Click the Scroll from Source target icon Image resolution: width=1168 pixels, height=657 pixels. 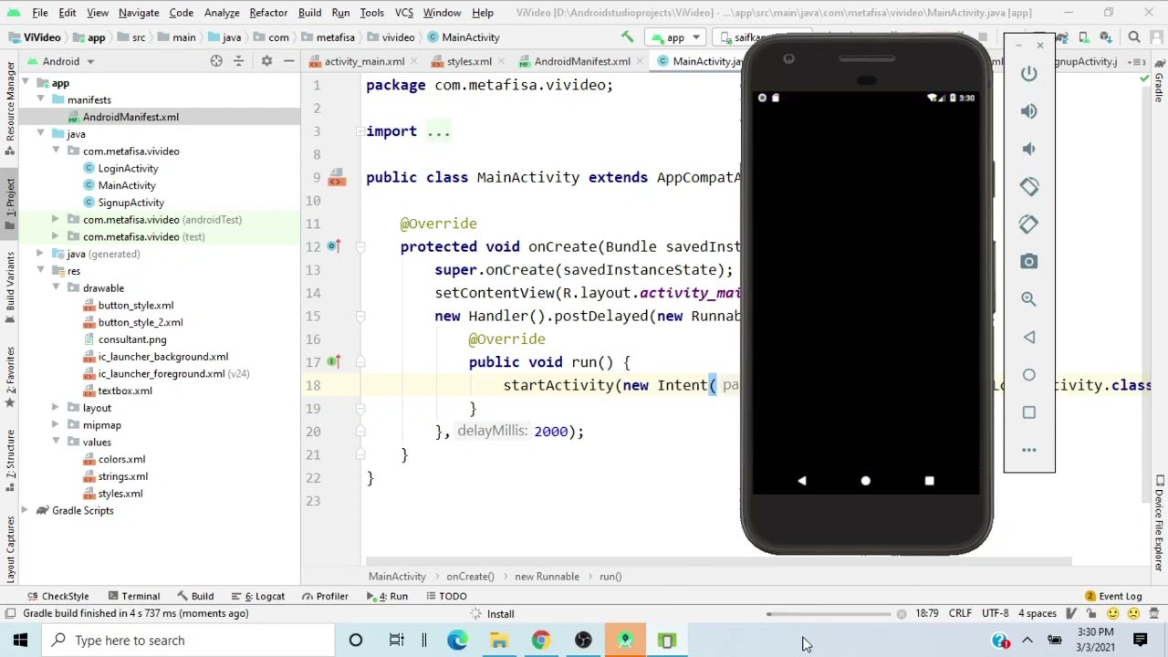click(216, 61)
